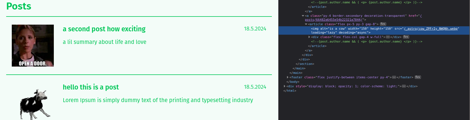
Task: Open the "a second post how exciting" post
Action: [104, 29]
